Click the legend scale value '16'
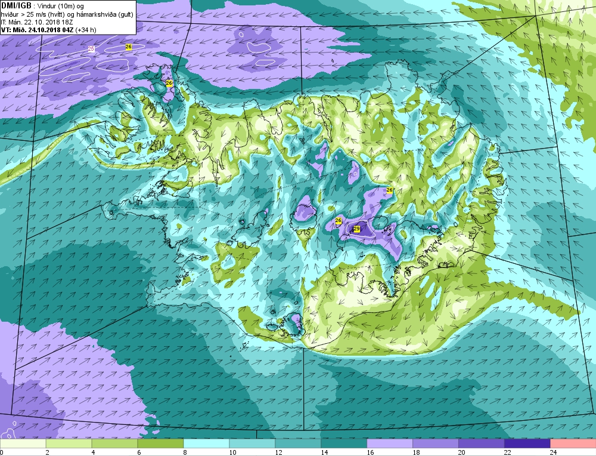Image resolution: width=596 pixels, height=456 pixels. coord(370,452)
